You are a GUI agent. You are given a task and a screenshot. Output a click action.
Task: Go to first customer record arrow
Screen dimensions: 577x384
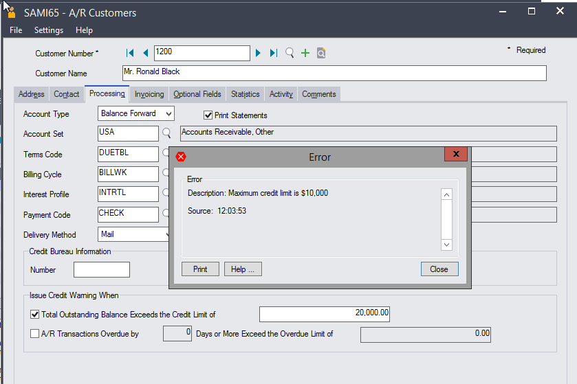point(130,53)
